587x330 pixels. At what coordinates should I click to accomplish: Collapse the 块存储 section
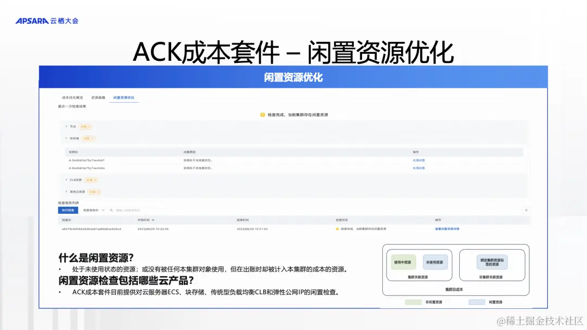click(x=66, y=138)
